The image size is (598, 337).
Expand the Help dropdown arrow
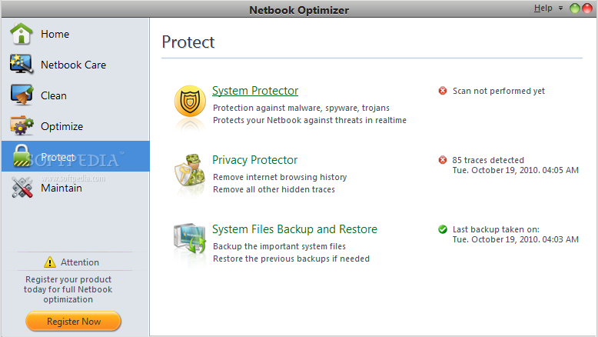(560, 8)
